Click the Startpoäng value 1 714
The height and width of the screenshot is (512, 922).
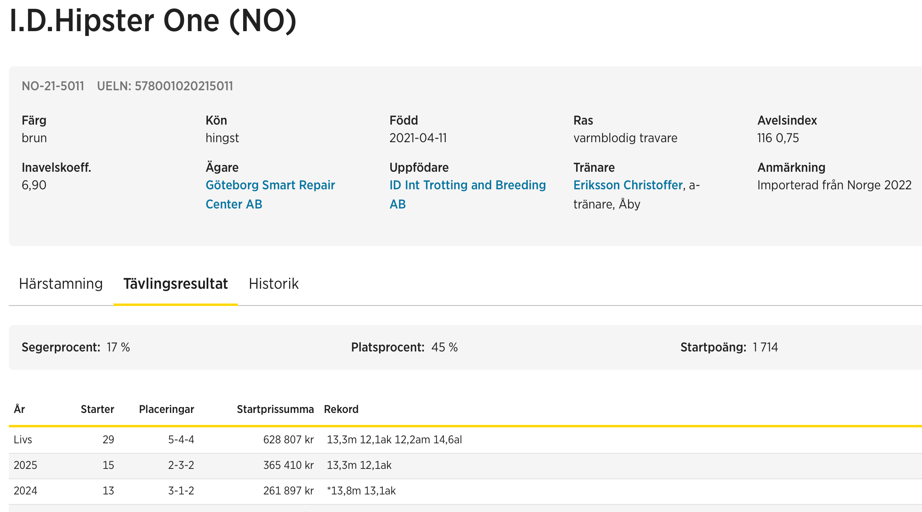coord(765,347)
